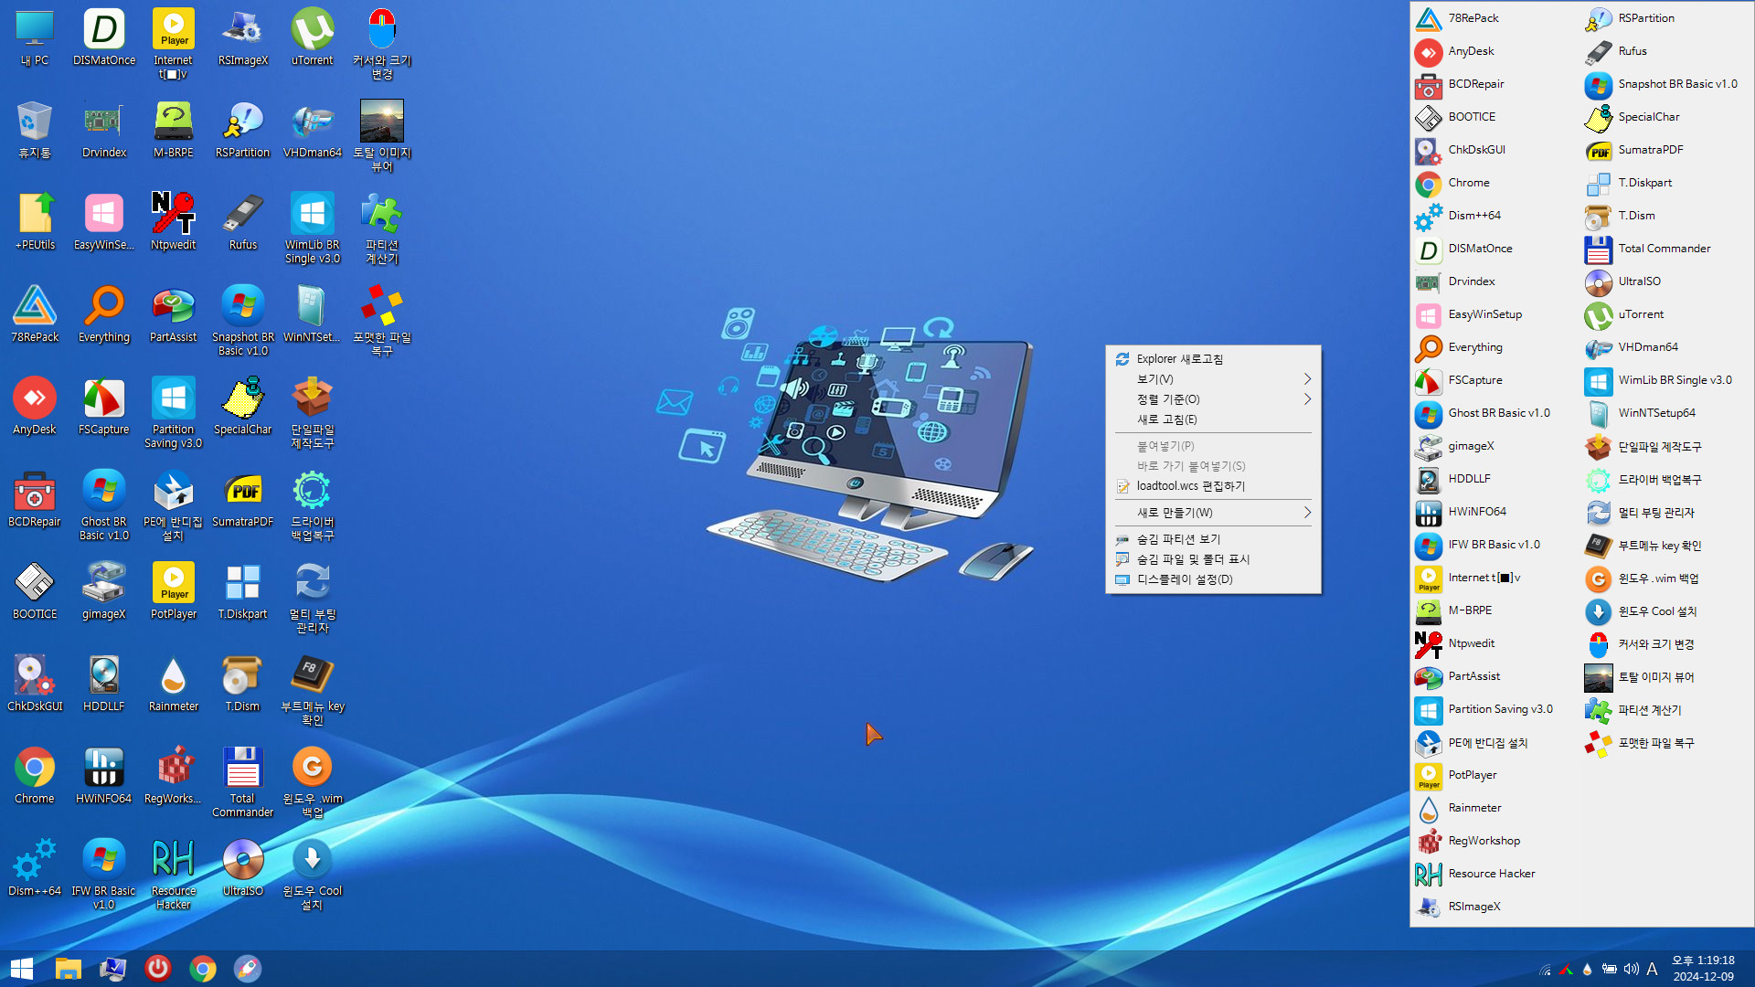Select the HDDLLF desktop icon
Viewport: 1755px width, 987px height.
[x=104, y=684]
